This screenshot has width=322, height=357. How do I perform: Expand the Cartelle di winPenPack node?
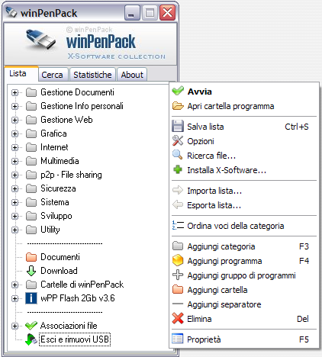point(14,285)
